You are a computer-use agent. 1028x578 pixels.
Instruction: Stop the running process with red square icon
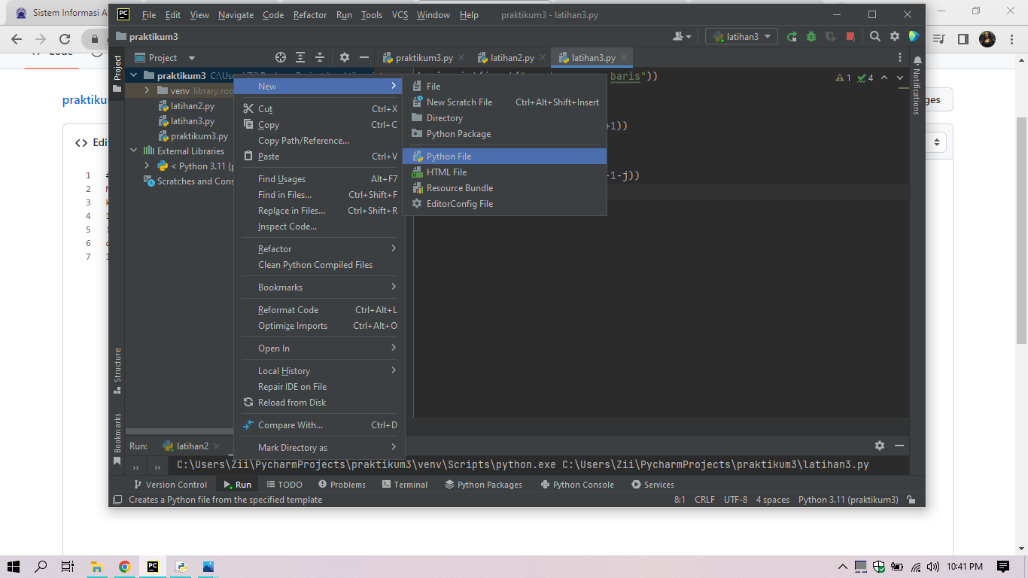point(852,35)
